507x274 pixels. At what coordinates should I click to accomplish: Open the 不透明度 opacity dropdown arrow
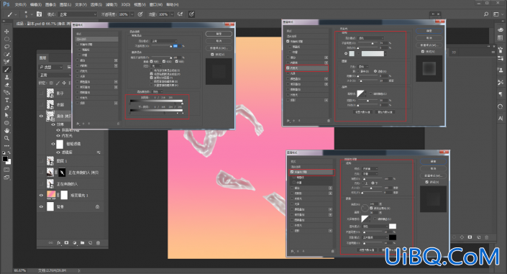coord(132,14)
